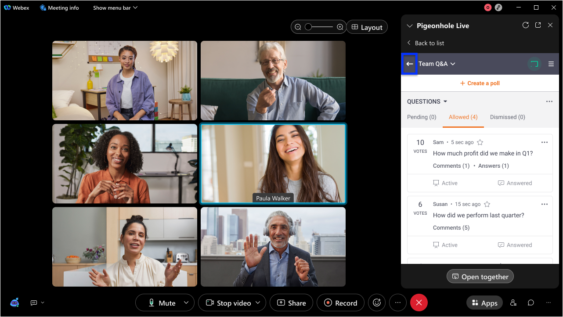563x317 pixels.
Task: Switch to the Pending (0) tab
Action: click(422, 117)
